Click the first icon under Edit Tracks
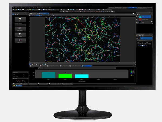This screenshot has height=122, width=162. [x=16, y=81]
